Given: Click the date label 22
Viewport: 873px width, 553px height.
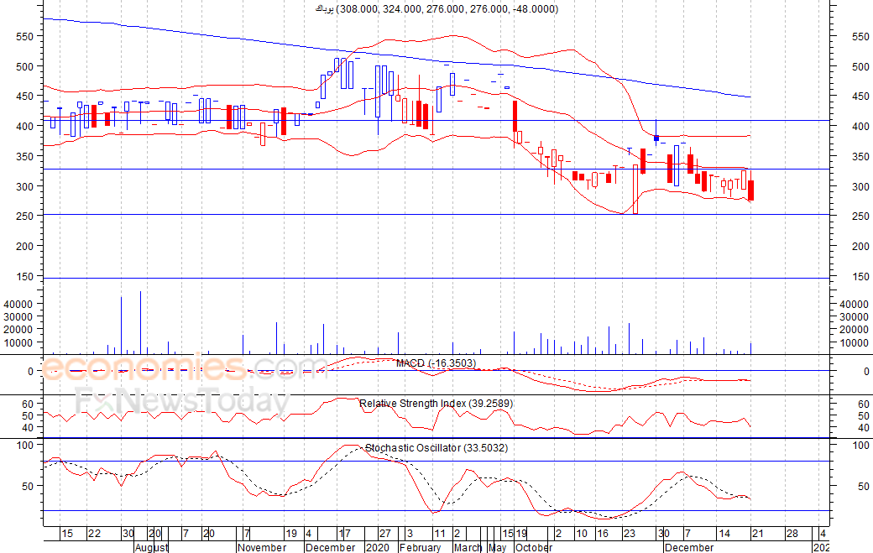Looking at the screenshot, I should 95,534.
